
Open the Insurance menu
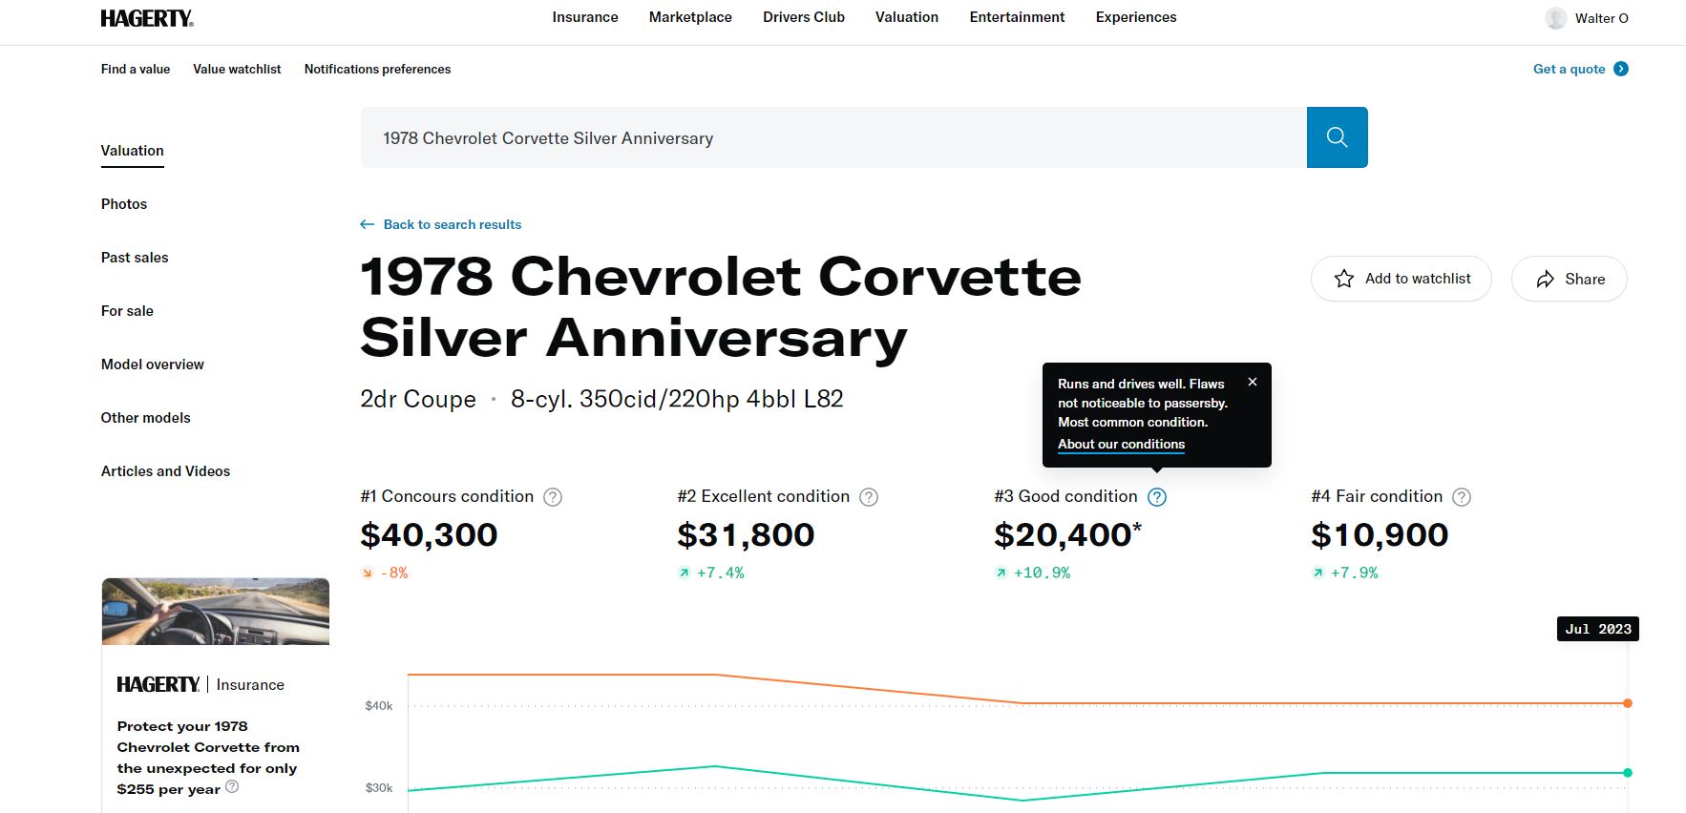[585, 17]
